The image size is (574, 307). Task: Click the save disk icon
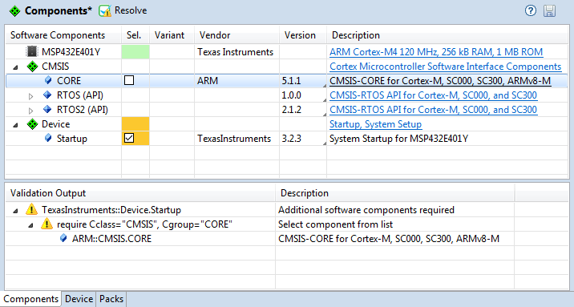[x=549, y=10]
